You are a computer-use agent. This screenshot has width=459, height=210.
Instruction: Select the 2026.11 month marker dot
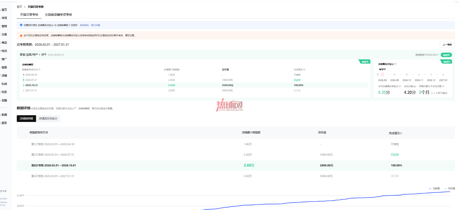[x=419, y=75]
